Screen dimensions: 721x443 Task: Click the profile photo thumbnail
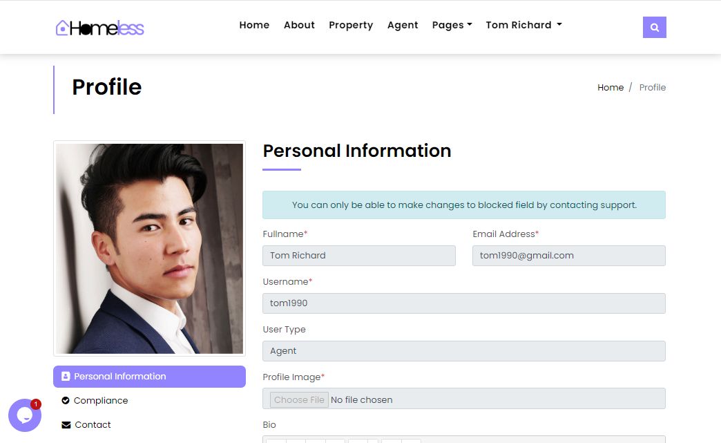tap(149, 249)
